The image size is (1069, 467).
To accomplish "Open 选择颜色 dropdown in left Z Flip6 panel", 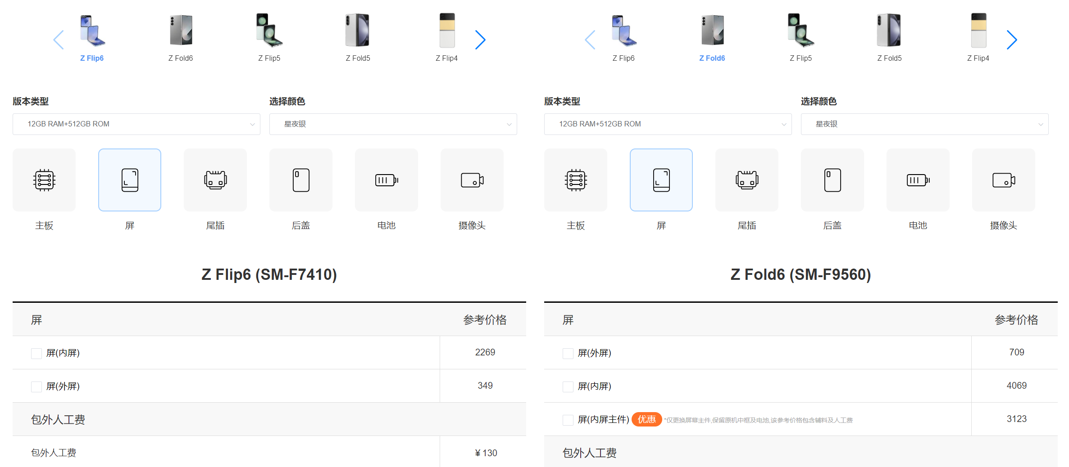I will (393, 124).
